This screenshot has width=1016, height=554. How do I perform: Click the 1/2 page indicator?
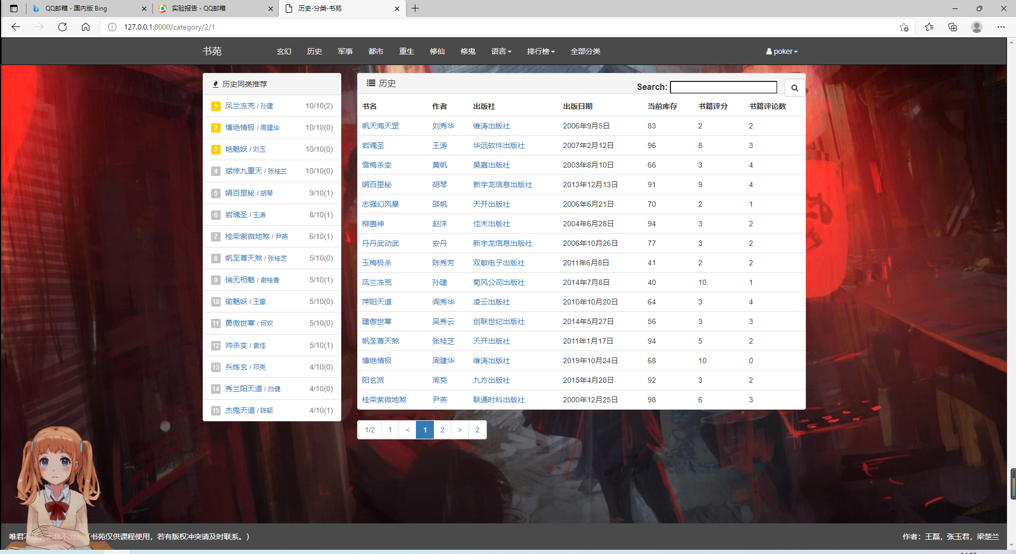click(x=370, y=430)
